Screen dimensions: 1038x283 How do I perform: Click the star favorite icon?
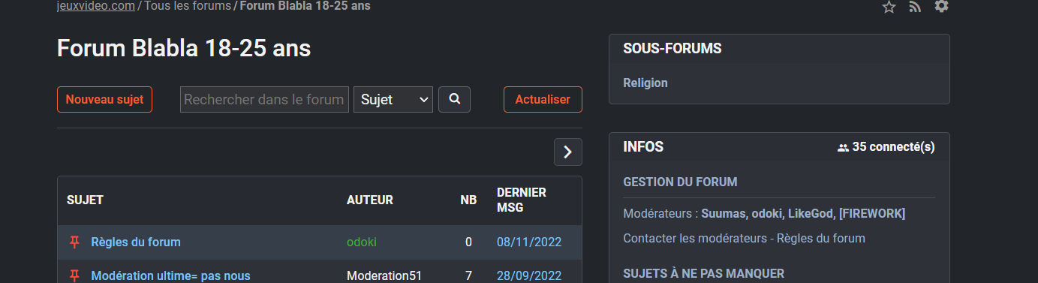point(889,7)
